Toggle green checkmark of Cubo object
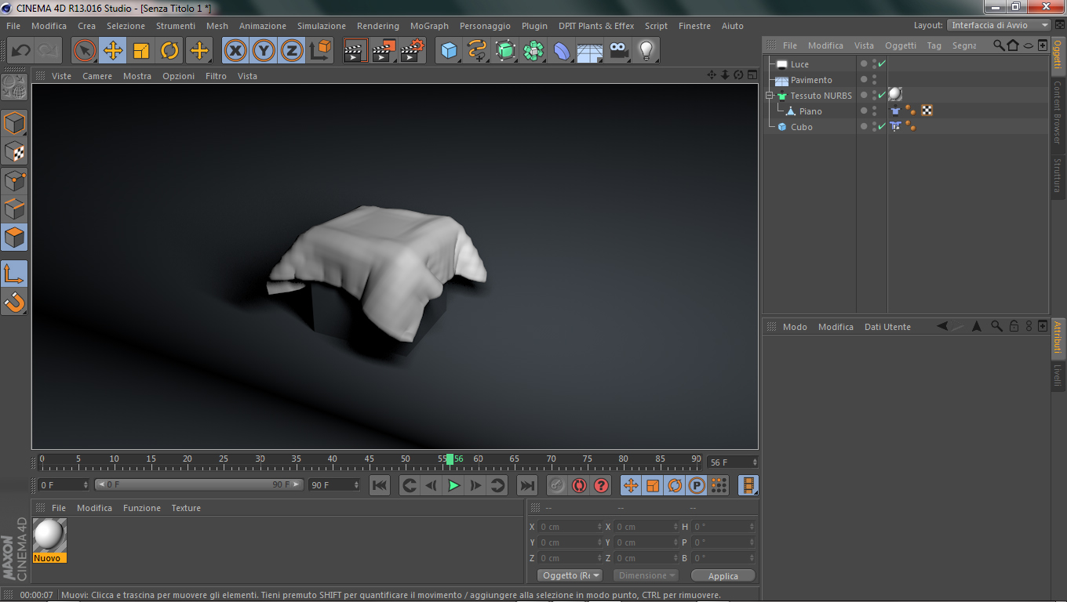 click(882, 126)
